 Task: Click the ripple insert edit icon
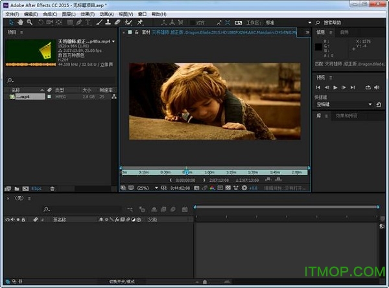(268, 179)
